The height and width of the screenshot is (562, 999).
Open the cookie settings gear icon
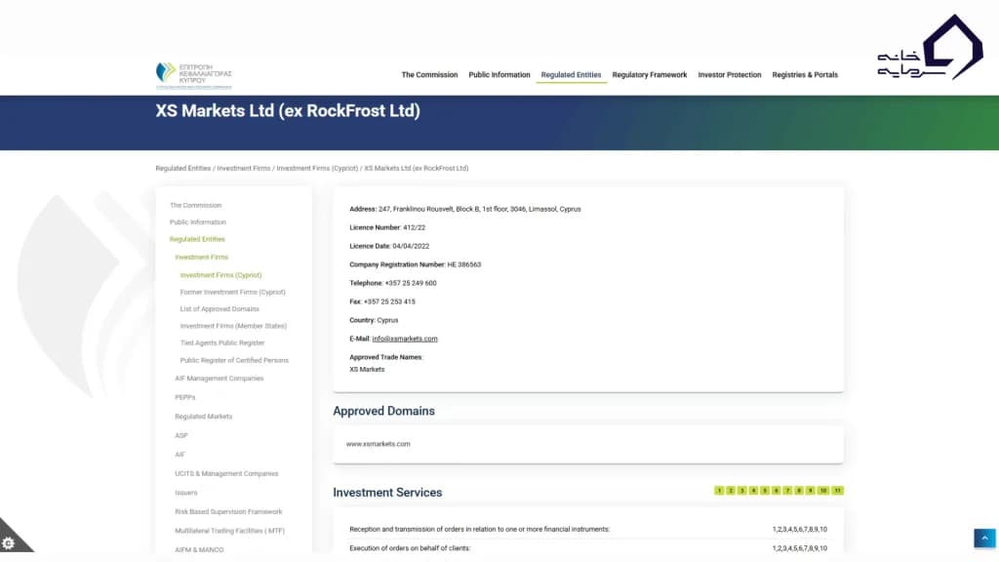point(8,543)
